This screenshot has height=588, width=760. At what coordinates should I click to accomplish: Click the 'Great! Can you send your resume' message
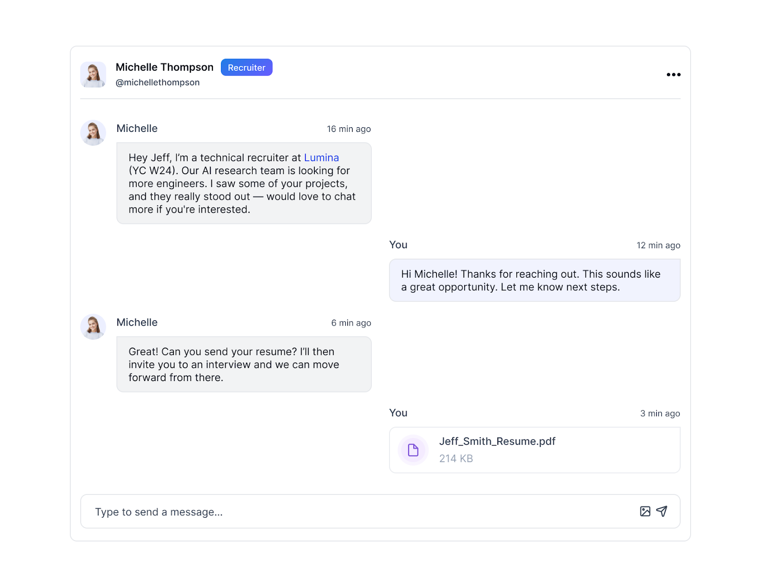[x=244, y=364]
